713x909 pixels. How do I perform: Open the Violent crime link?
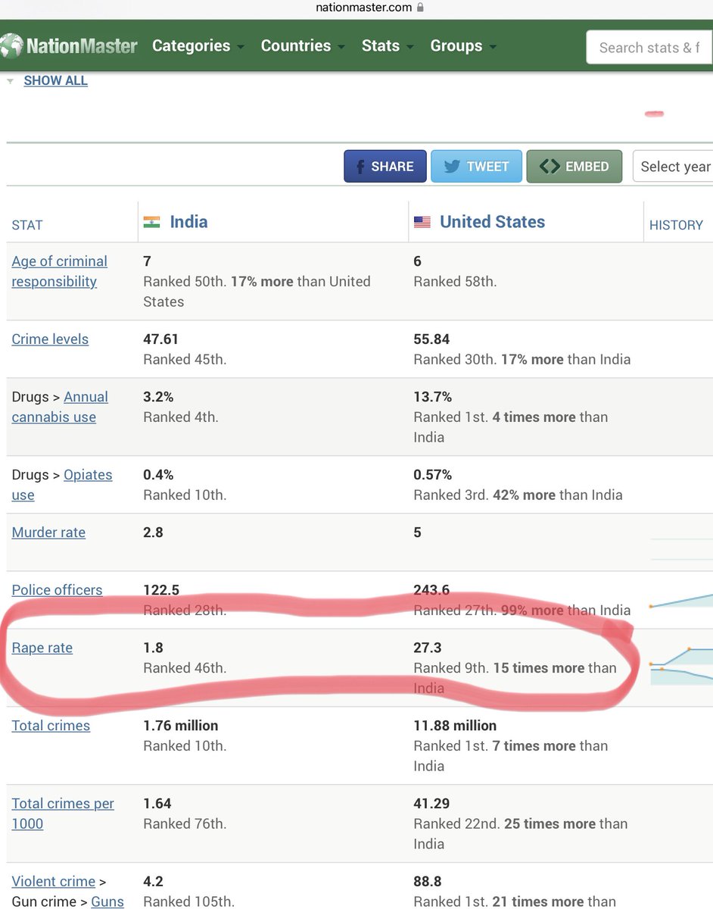click(x=54, y=882)
